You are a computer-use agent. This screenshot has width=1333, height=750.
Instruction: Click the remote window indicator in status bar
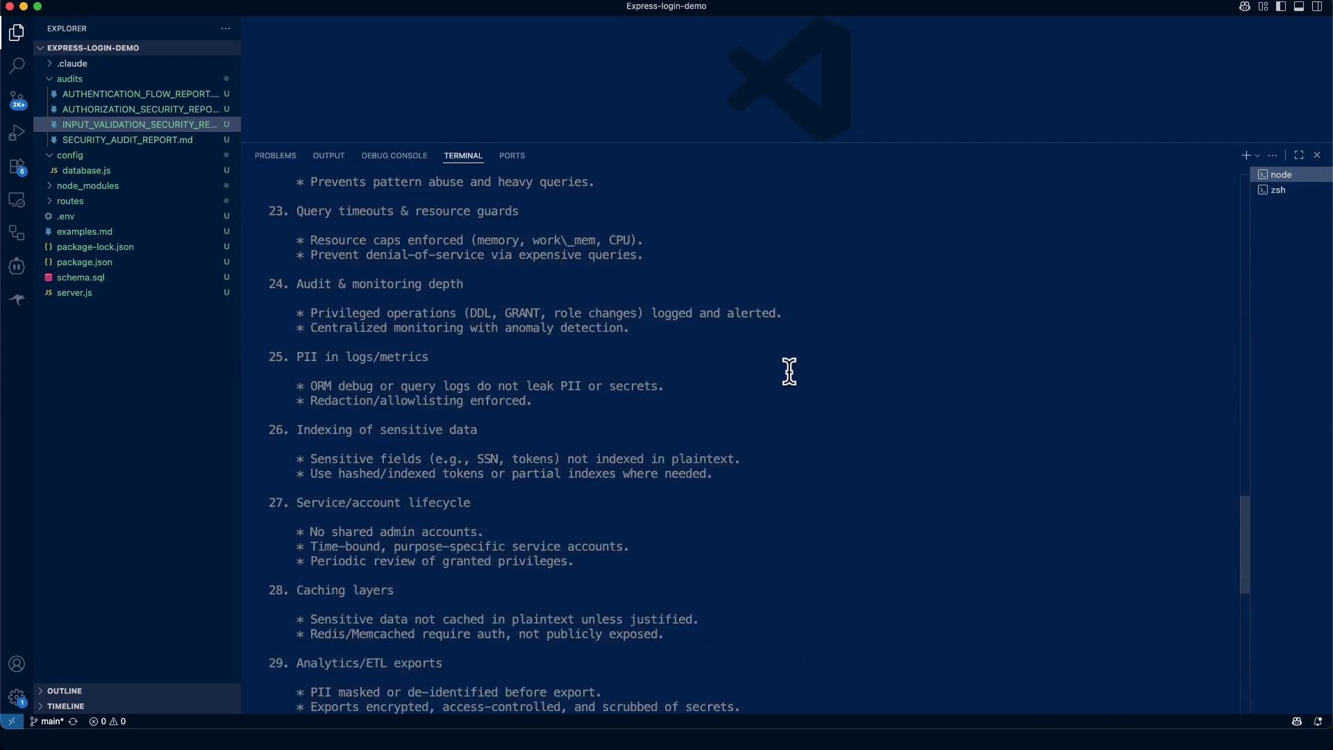pos(11,722)
